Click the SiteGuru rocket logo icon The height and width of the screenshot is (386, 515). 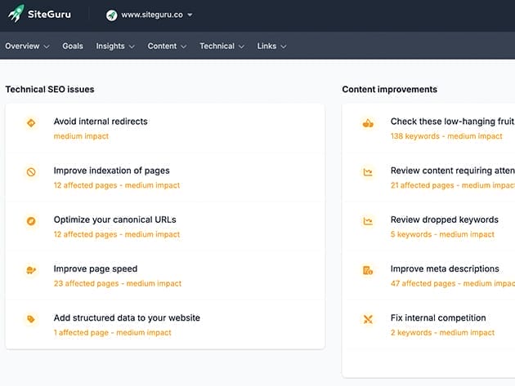(x=16, y=14)
